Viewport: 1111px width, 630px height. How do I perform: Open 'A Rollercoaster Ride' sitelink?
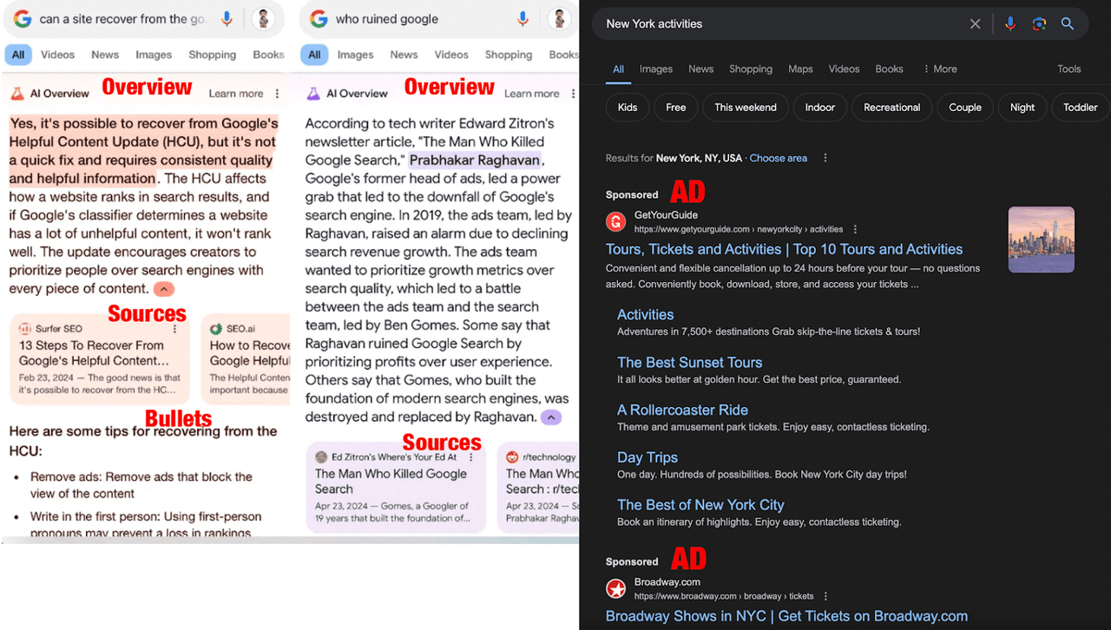pyautogui.click(x=682, y=410)
